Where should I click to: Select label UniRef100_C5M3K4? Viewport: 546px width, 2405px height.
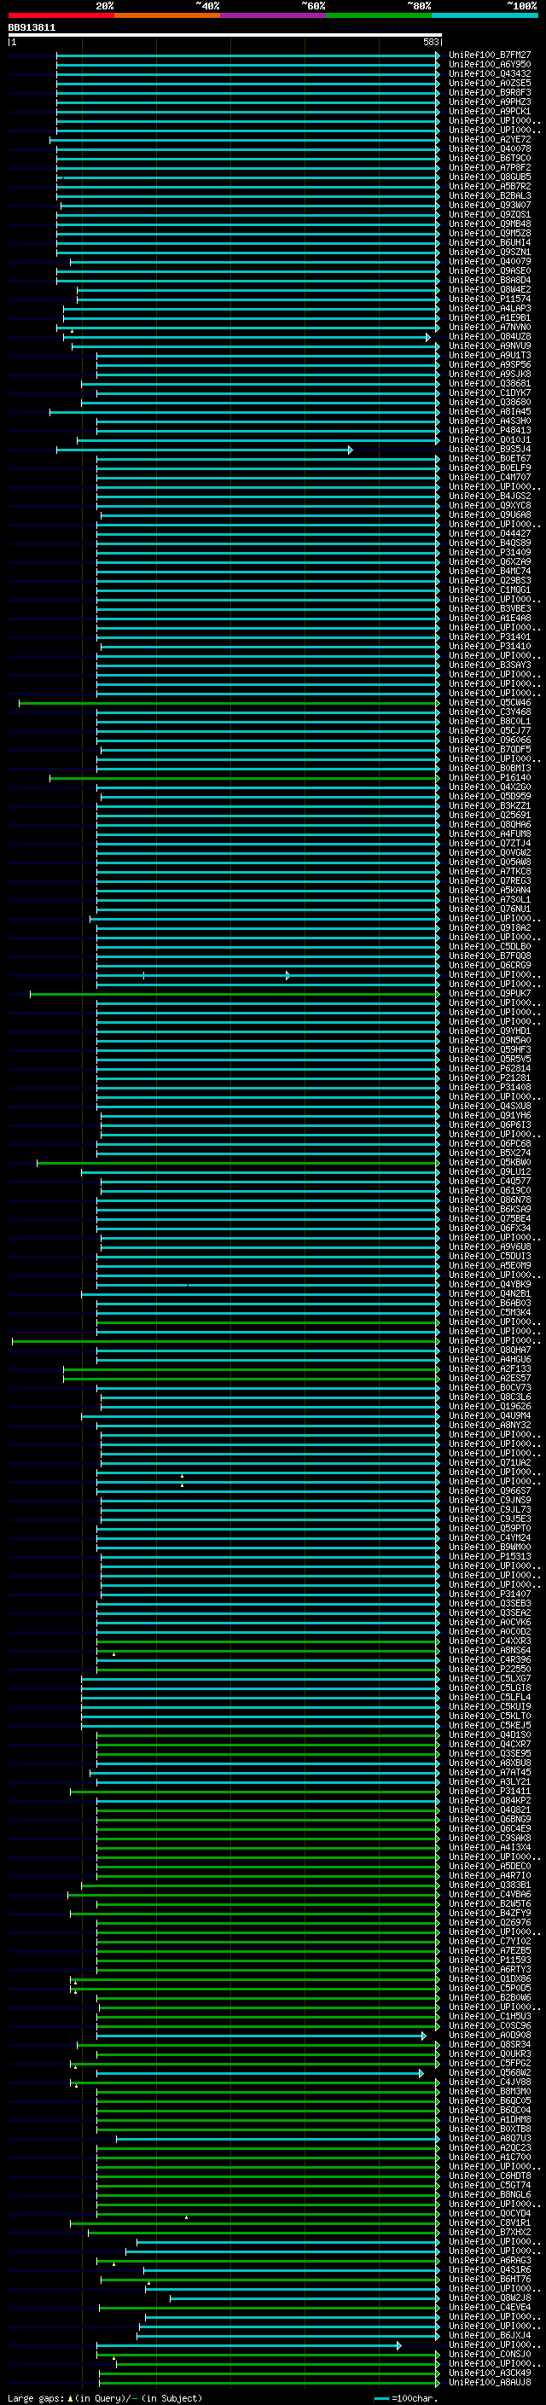[490, 1313]
